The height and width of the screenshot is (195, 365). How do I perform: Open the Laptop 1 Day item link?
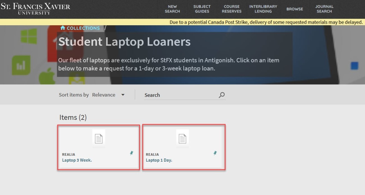pyautogui.click(x=159, y=160)
